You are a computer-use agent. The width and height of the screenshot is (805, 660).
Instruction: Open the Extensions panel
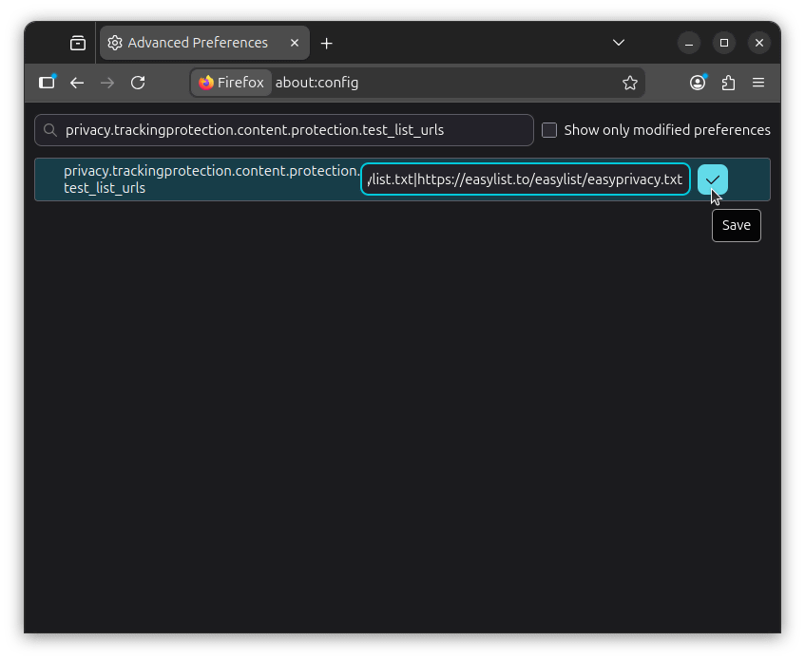click(728, 83)
